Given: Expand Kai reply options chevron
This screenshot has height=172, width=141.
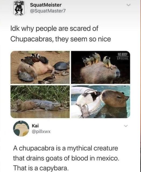Looking at the screenshot, I should pos(126,126).
